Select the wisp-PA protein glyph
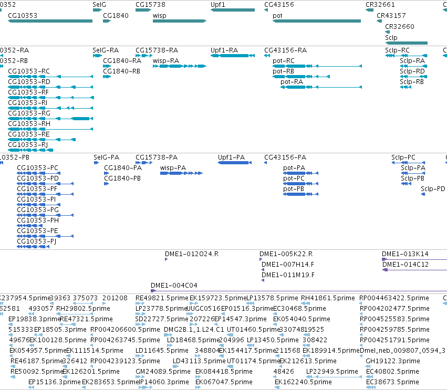The image size is (447, 390). [x=181, y=173]
